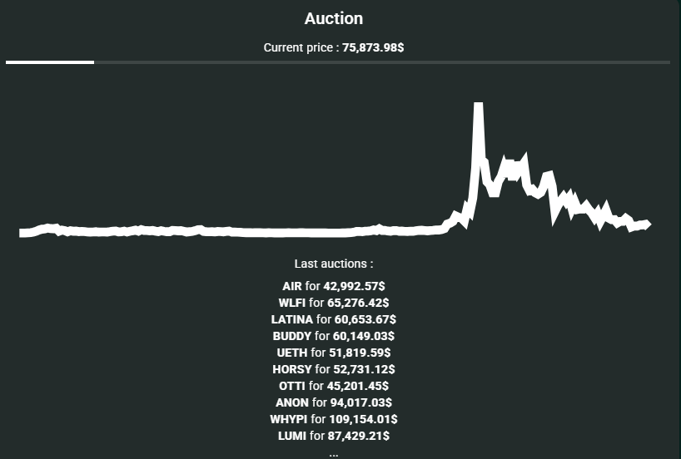
Task: Click the WHYPI auction entry
Action: click(x=333, y=419)
